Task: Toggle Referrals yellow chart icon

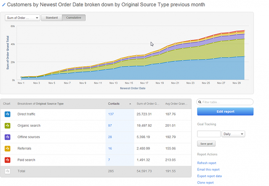Action: [7, 148]
